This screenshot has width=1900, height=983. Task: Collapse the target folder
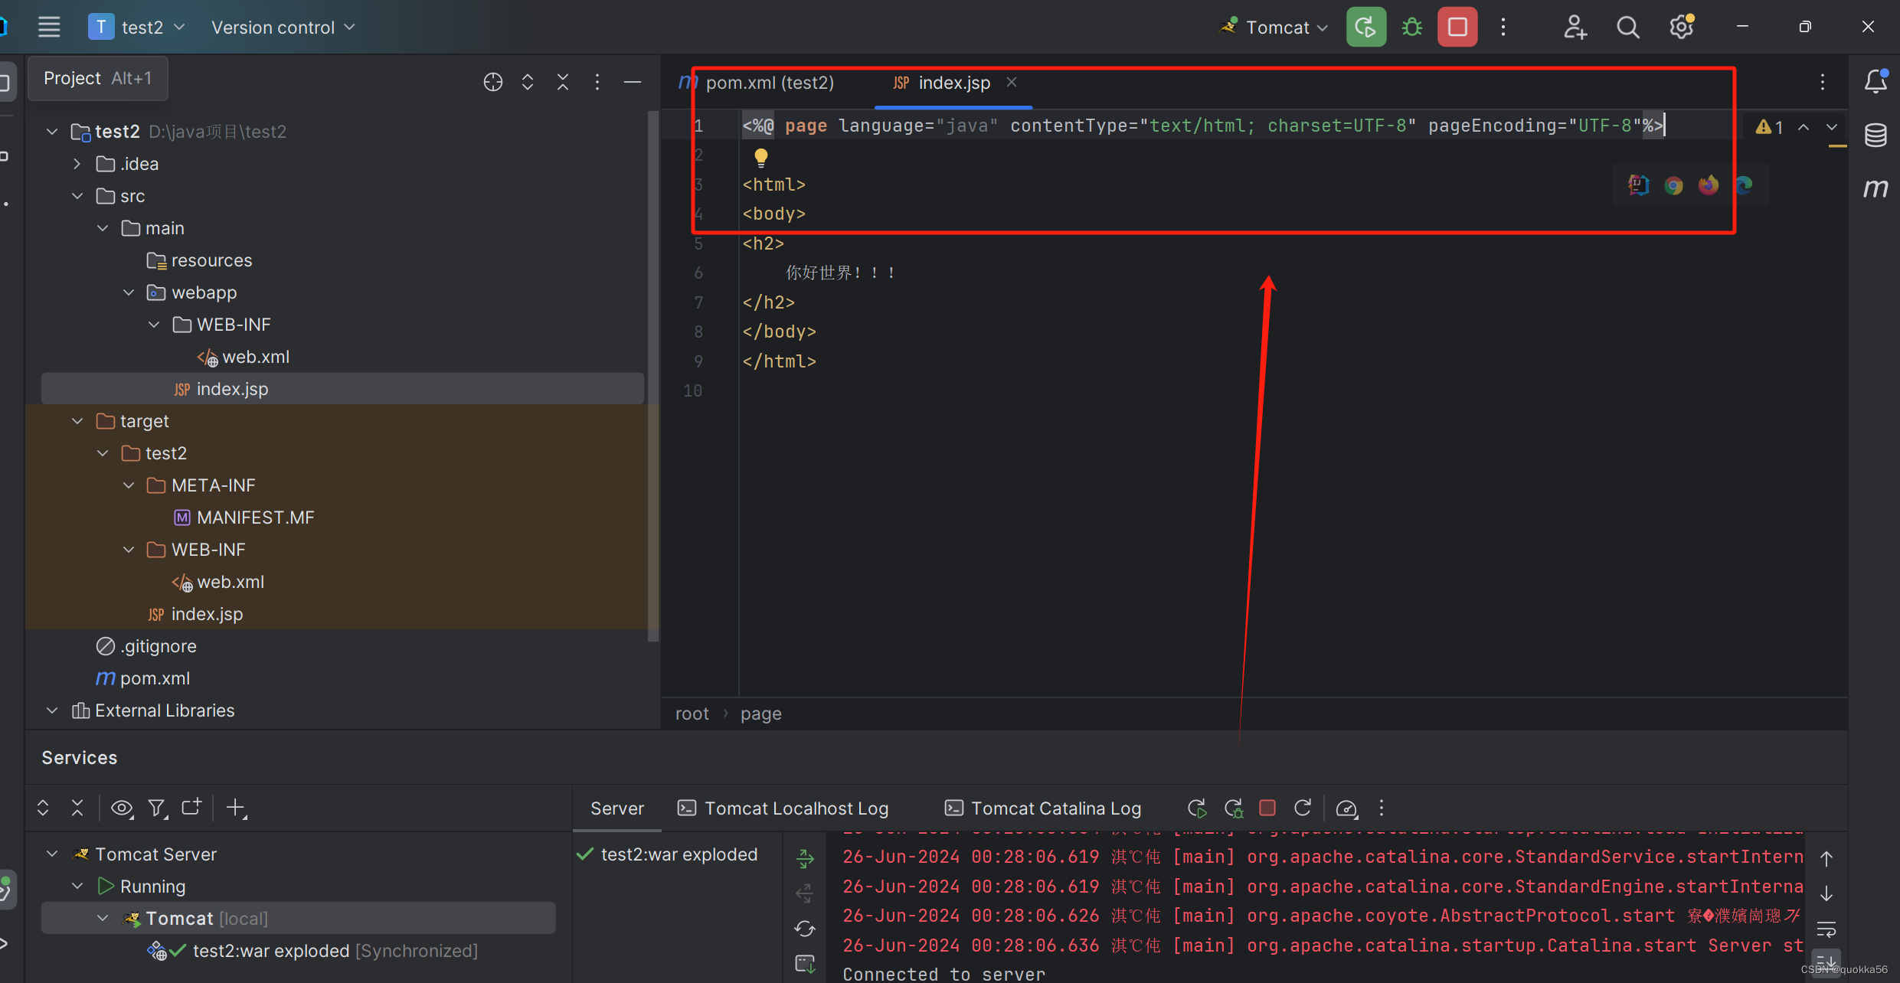coord(77,421)
